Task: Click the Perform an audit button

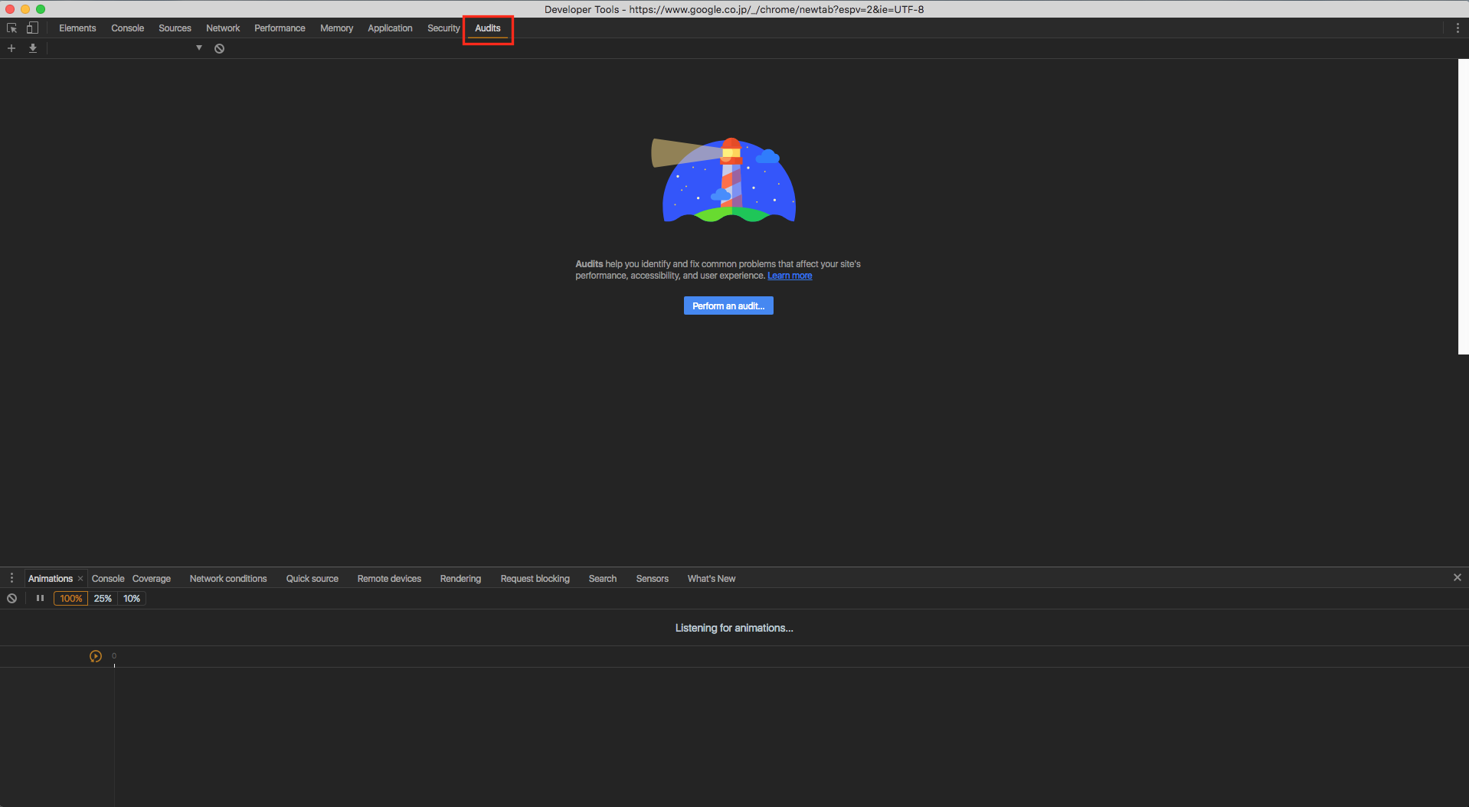Action: 728,305
